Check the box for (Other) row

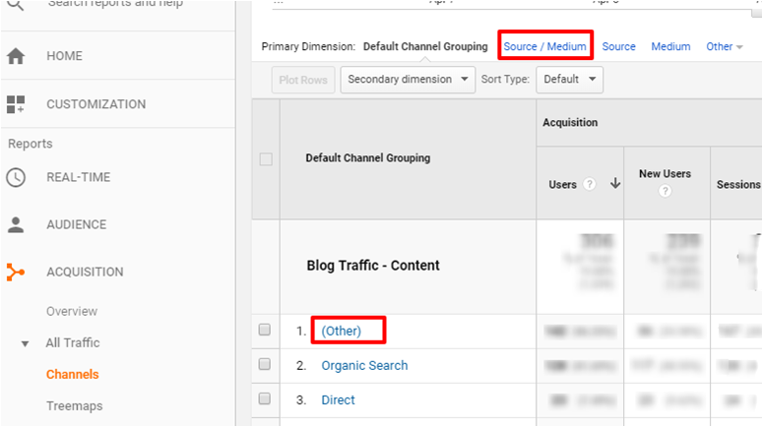coord(265,331)
